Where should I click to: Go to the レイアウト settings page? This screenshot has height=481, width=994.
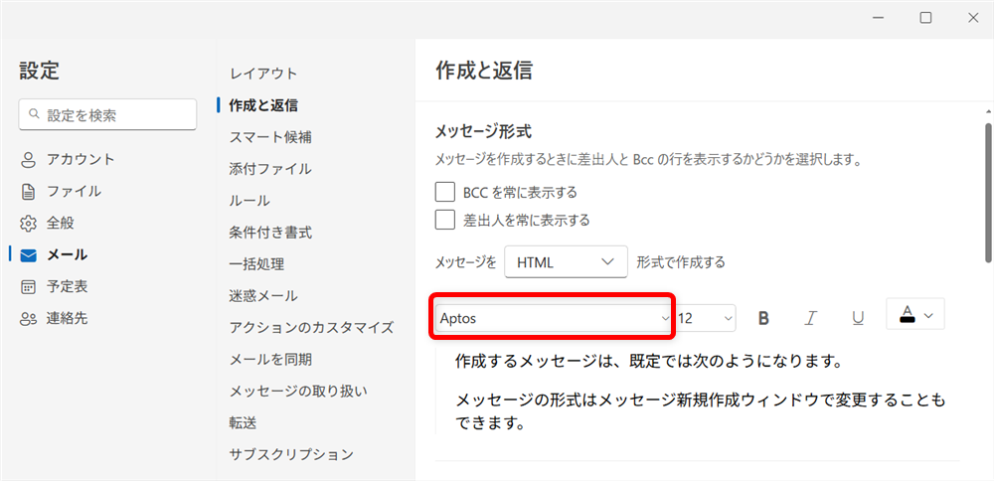point(262,74)
